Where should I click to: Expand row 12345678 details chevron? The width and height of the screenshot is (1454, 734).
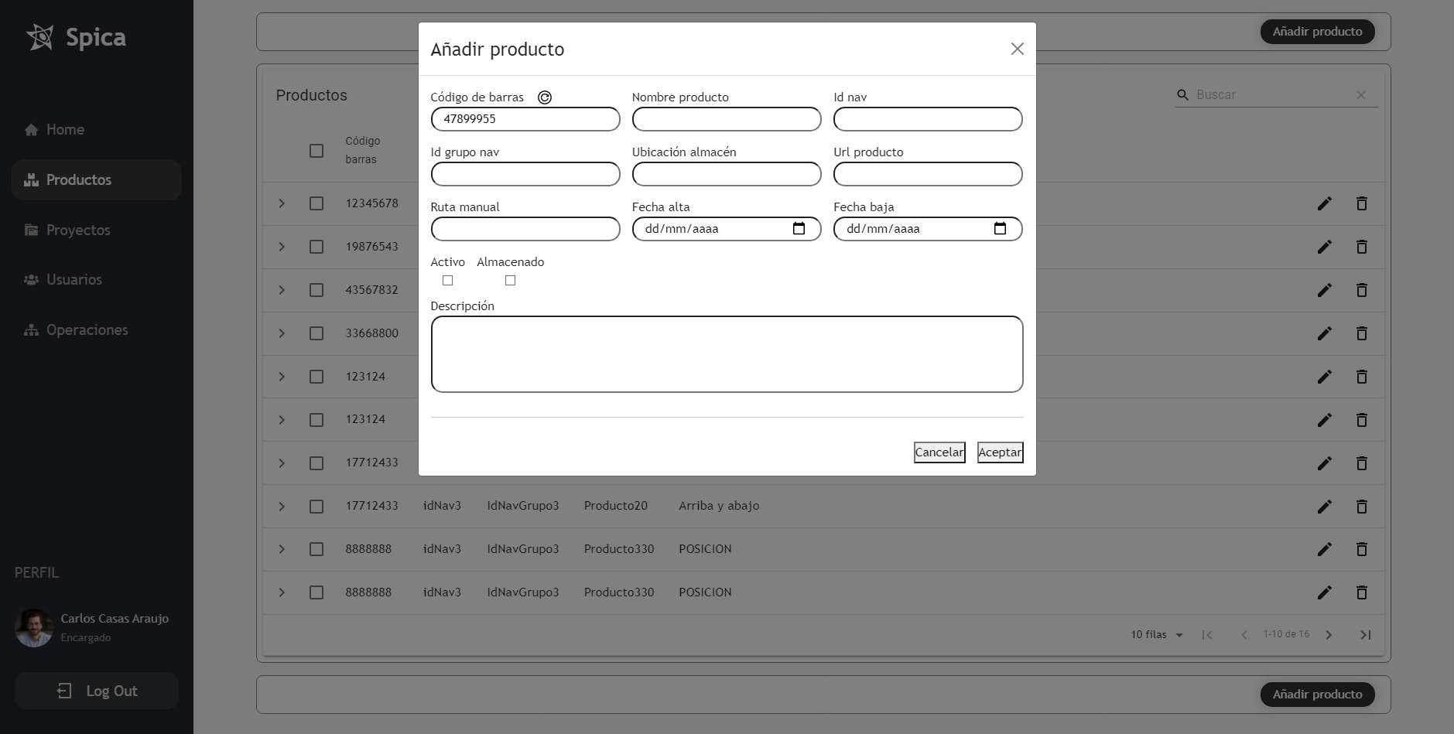pos(282,203)
